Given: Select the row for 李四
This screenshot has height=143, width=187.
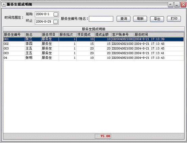Looking at the screenshot, I should (93, 44).
